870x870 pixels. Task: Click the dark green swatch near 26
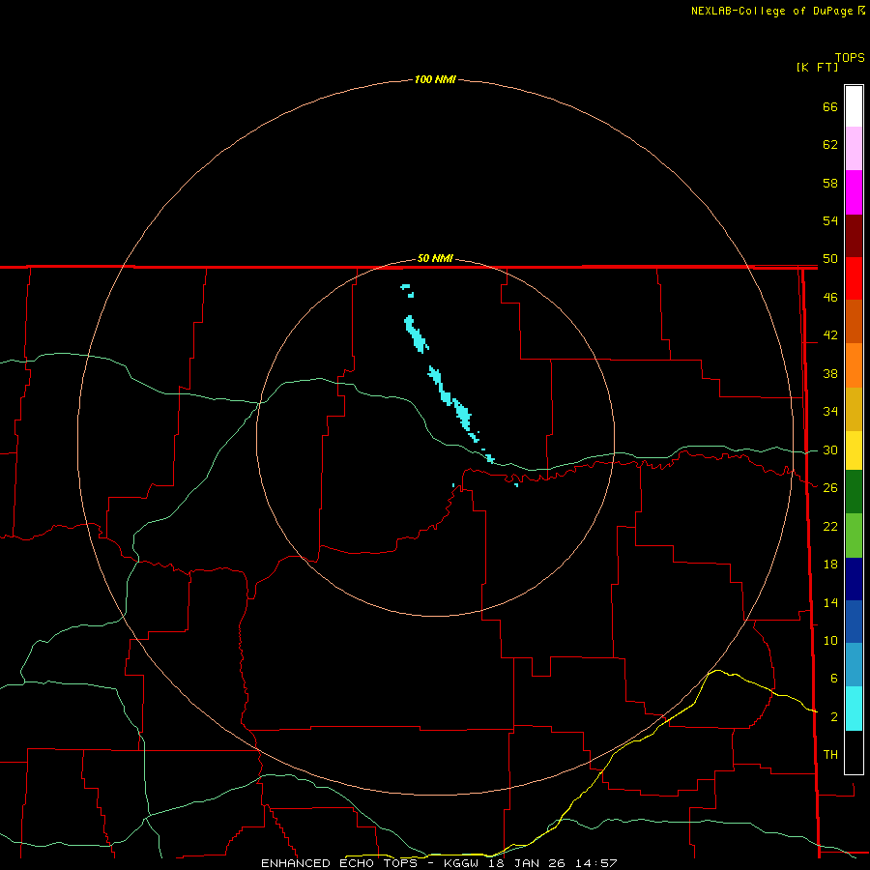point(854,492)
